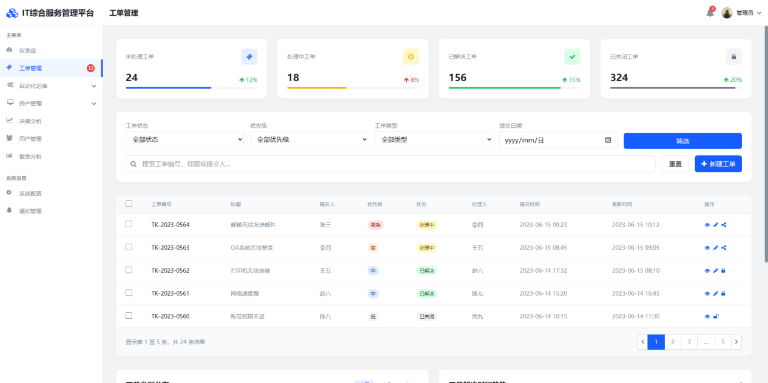Open calendar picker in 提交日期 field
This screenshot has height=383, width=768.
[608, 140]
